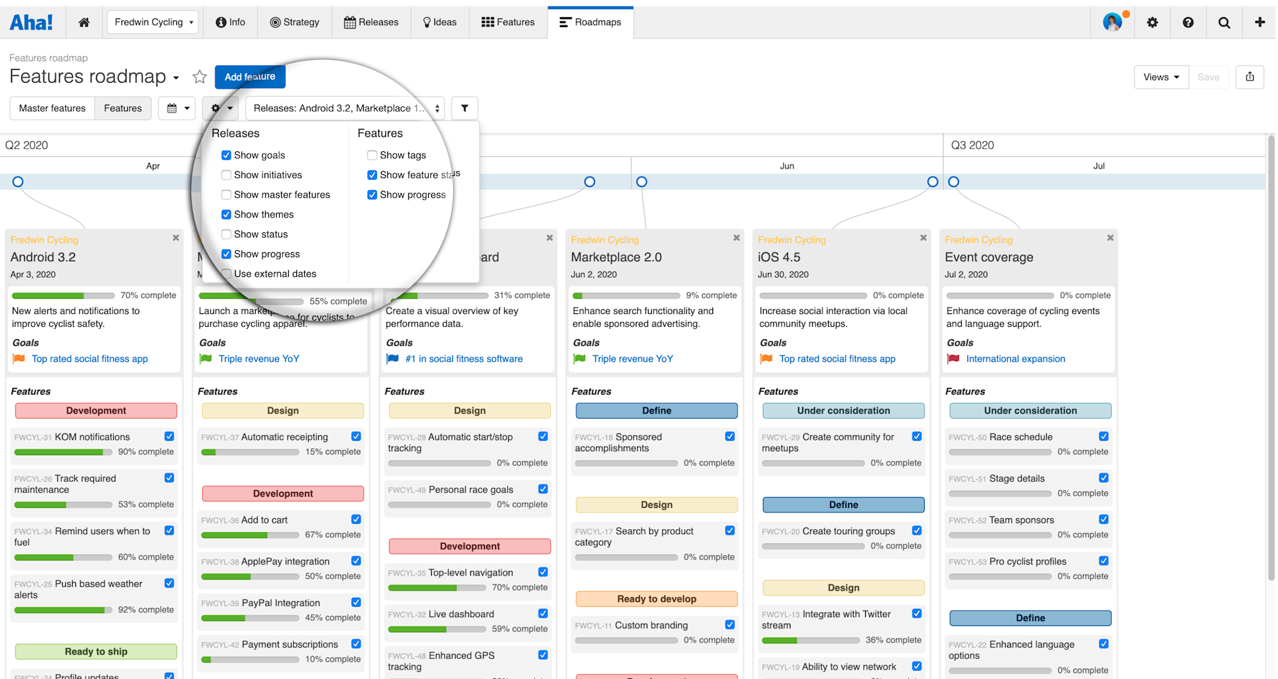Click orange flag in iOS 4.5 goals

[x=766, y=359]
